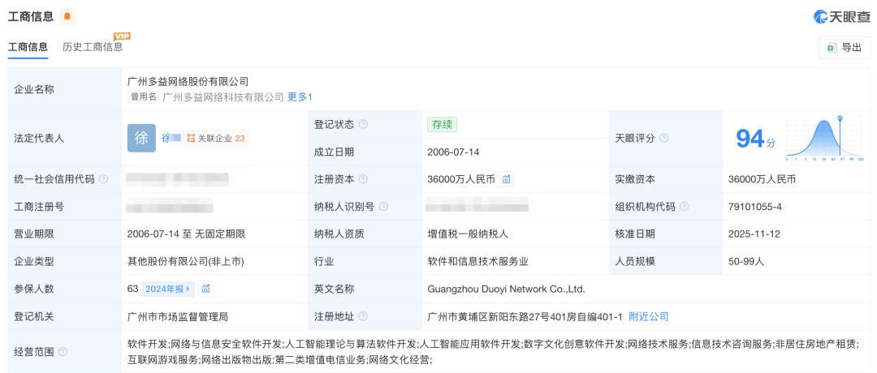Click help icon next to 注册地址

363,316
